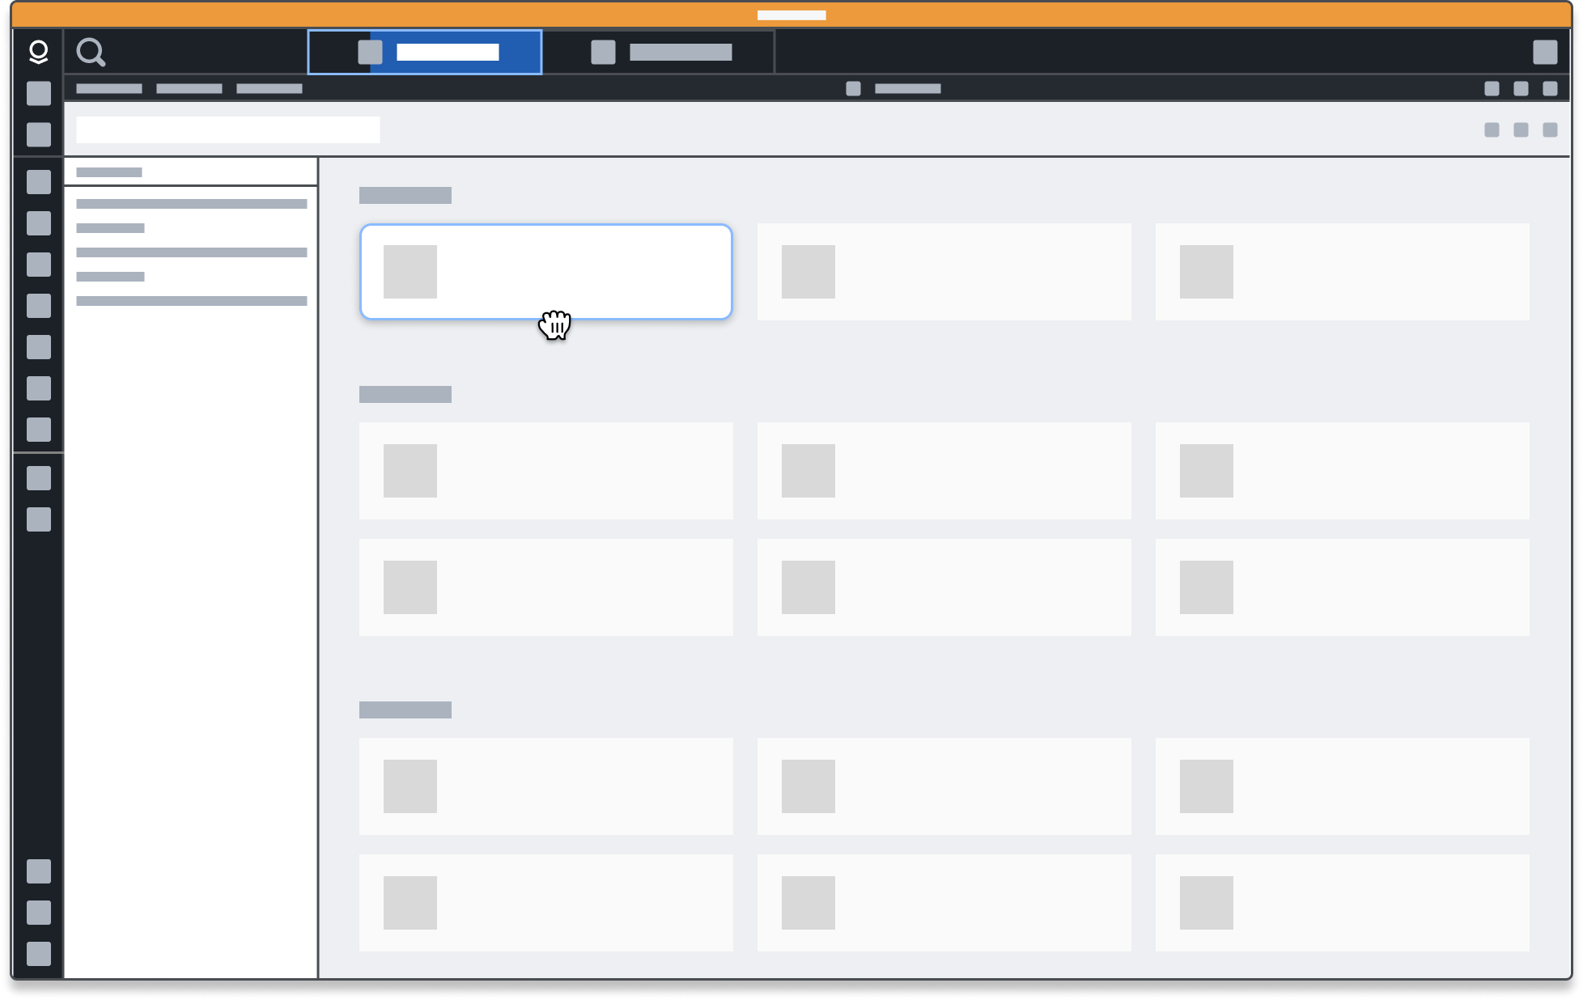
Task: Click the second breadcrumb label in the dark bar
Action: click(189, 88)
